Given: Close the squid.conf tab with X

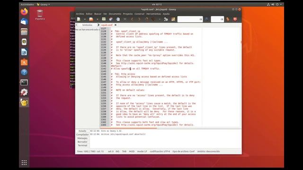Looking at the screenshot, I should (116, 25).
